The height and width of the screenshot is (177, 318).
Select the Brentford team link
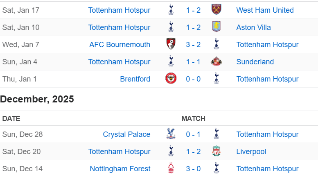coord(135,79)
